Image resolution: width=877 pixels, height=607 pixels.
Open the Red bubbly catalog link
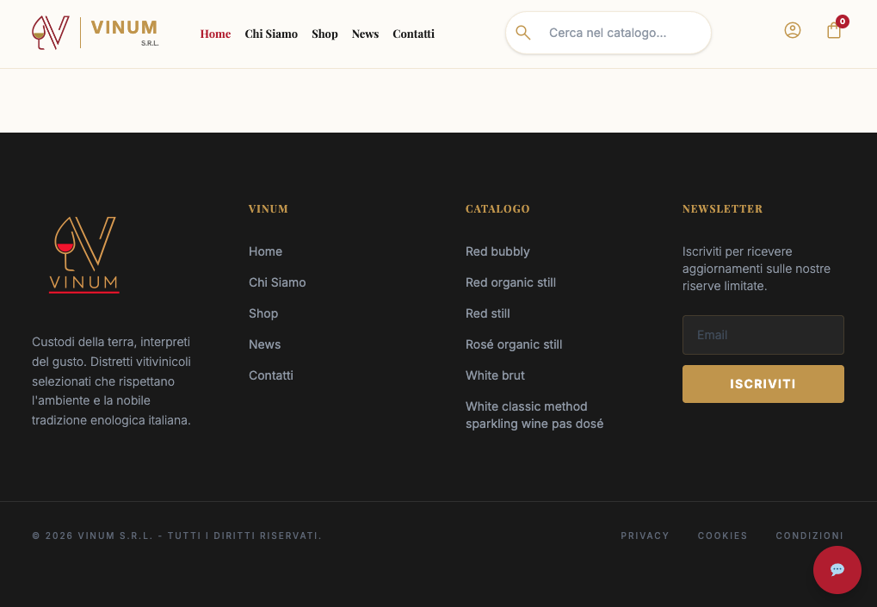497,251
